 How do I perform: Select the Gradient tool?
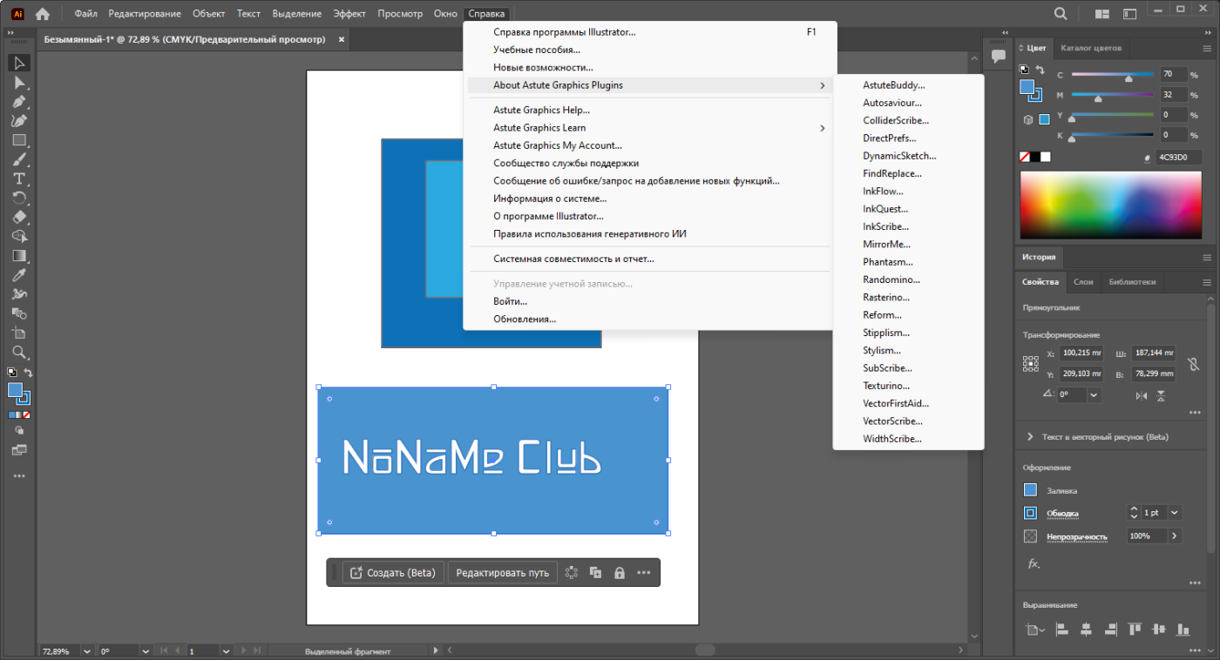pos(19,256)
